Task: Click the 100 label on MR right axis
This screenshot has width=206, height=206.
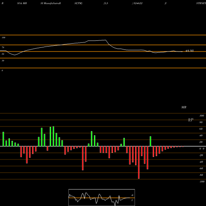Action: (201, 116)
